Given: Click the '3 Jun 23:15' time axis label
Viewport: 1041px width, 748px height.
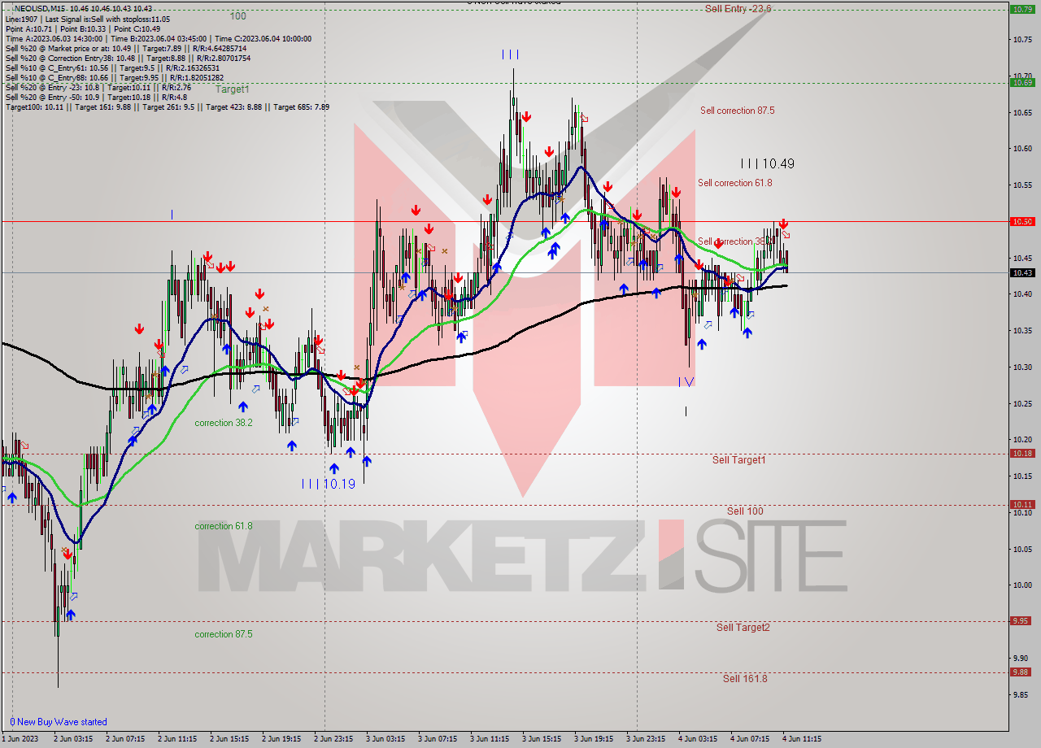Looking at the screenshot, I should [646, 739].
